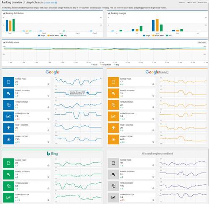The width and height of the screenshot is (209, 204).
Task: Click the orange Ranked Keywords key icon
Action: (113, 93)
